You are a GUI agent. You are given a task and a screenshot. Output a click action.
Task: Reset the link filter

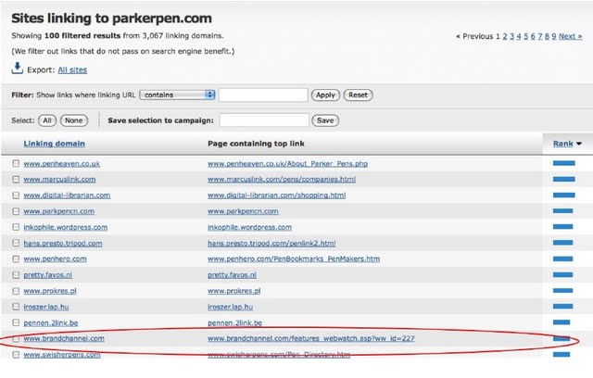pyautogui.click(x=358, y=94)
